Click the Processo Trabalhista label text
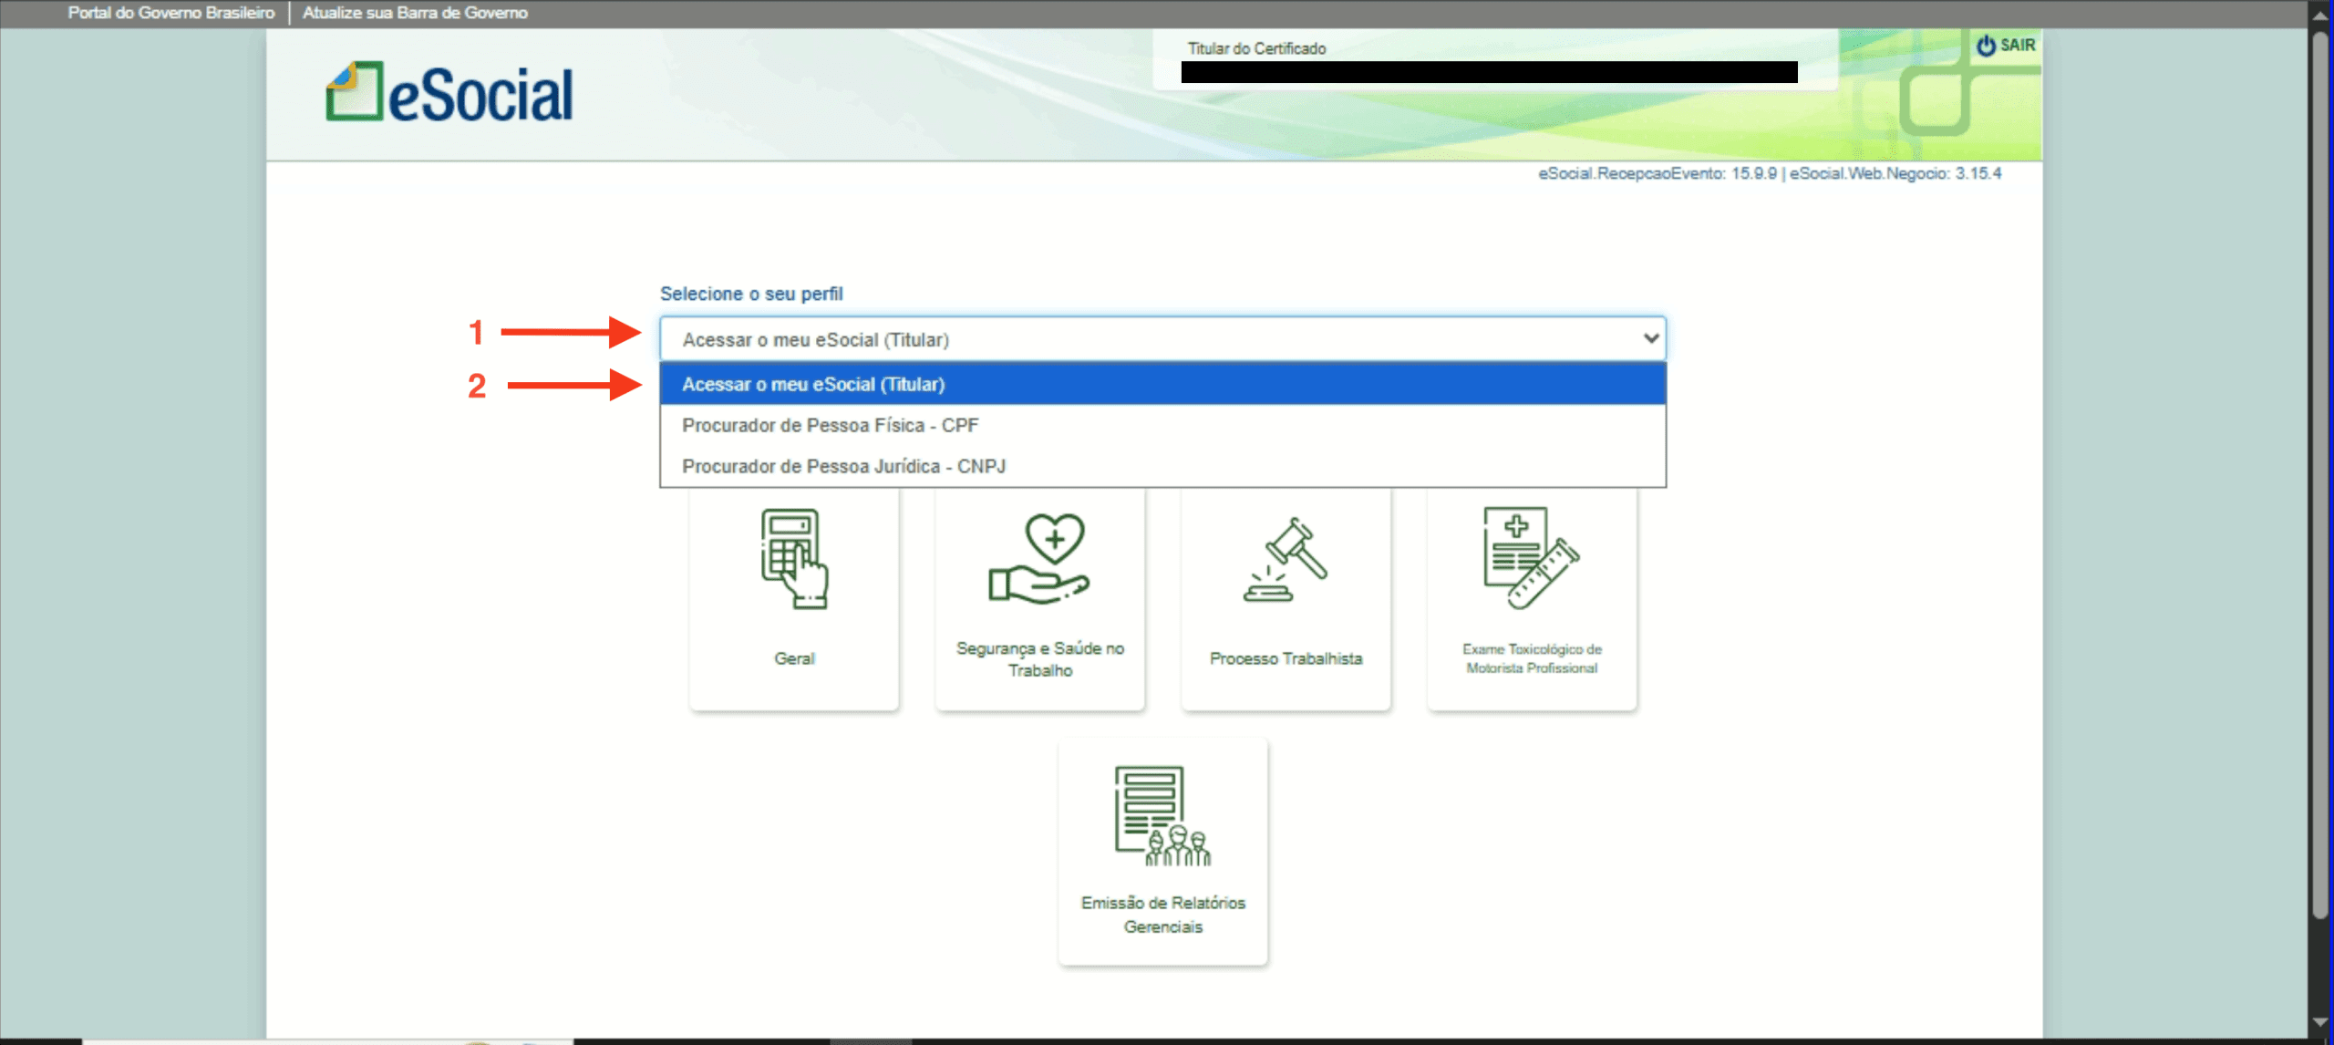 [1286, 658]
